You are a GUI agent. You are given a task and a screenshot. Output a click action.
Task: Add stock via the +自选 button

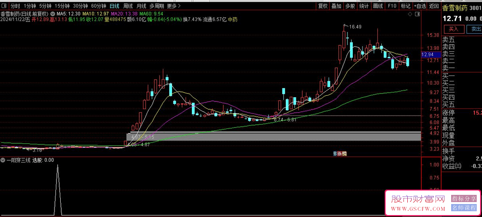(420, 6)
